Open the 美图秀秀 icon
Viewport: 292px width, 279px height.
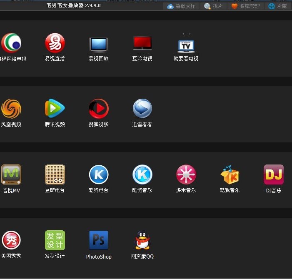click(11, 240)
